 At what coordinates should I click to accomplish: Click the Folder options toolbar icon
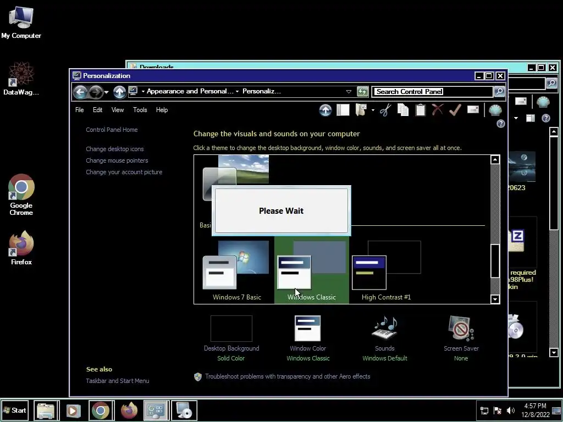361,110
